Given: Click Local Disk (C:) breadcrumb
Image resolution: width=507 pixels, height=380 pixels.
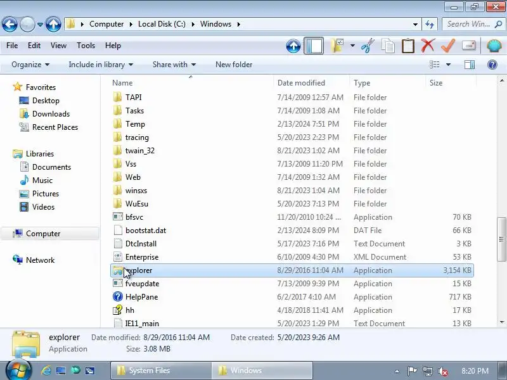Looking at the screenshot, I should coord(162,24).
